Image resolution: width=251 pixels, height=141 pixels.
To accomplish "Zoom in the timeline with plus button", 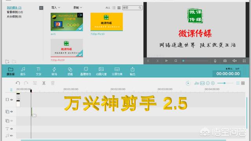I will pos(213,83).
